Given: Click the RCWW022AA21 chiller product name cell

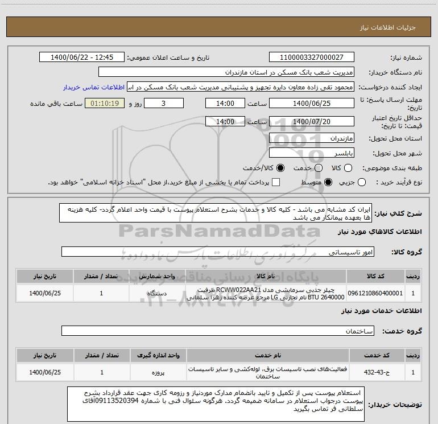Looking at the screenshot, I should 266,293.
